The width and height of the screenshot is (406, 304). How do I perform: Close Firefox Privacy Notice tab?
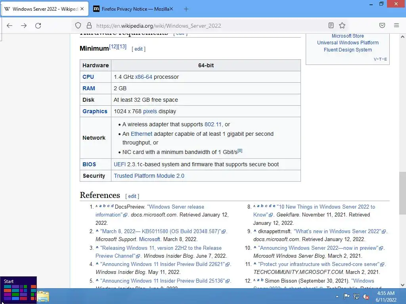[171, 9]
